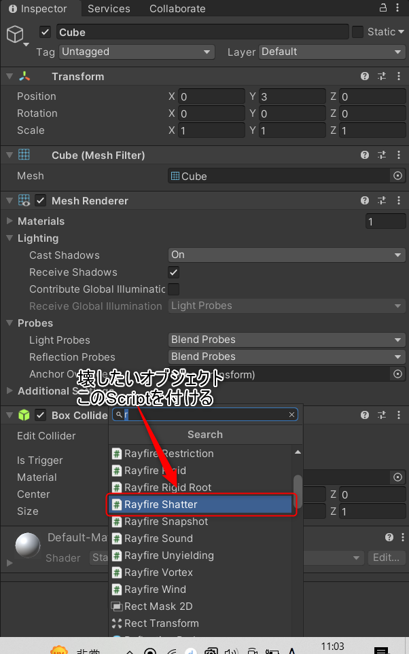Viewport: 409px width, 654px height.
Task: Click the Box Collider cube icon
Action: (24, 415)
